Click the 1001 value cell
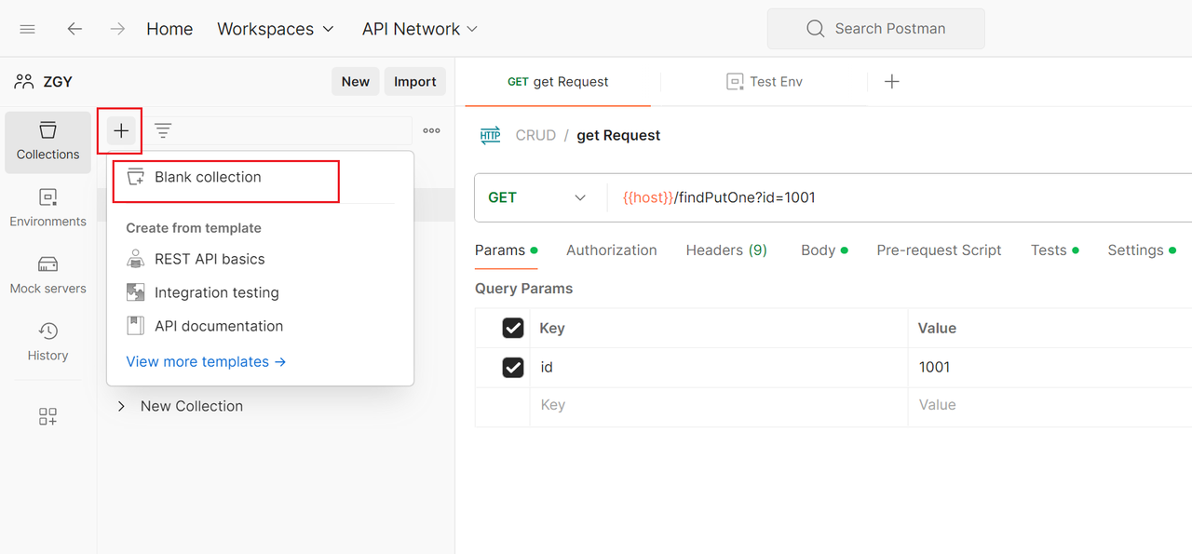 point(1050,367)
